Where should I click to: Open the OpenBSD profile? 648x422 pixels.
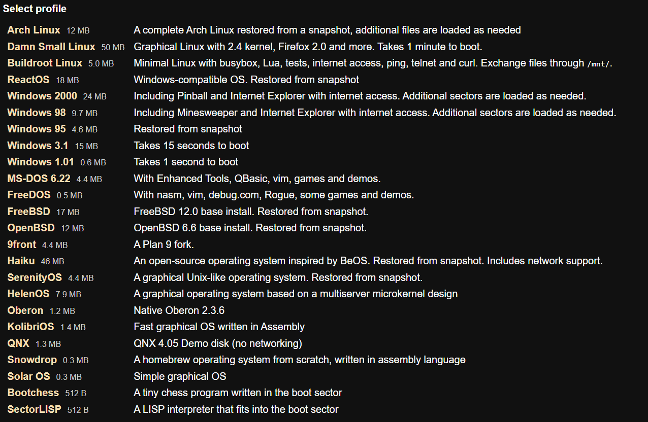tap(31, 228)
